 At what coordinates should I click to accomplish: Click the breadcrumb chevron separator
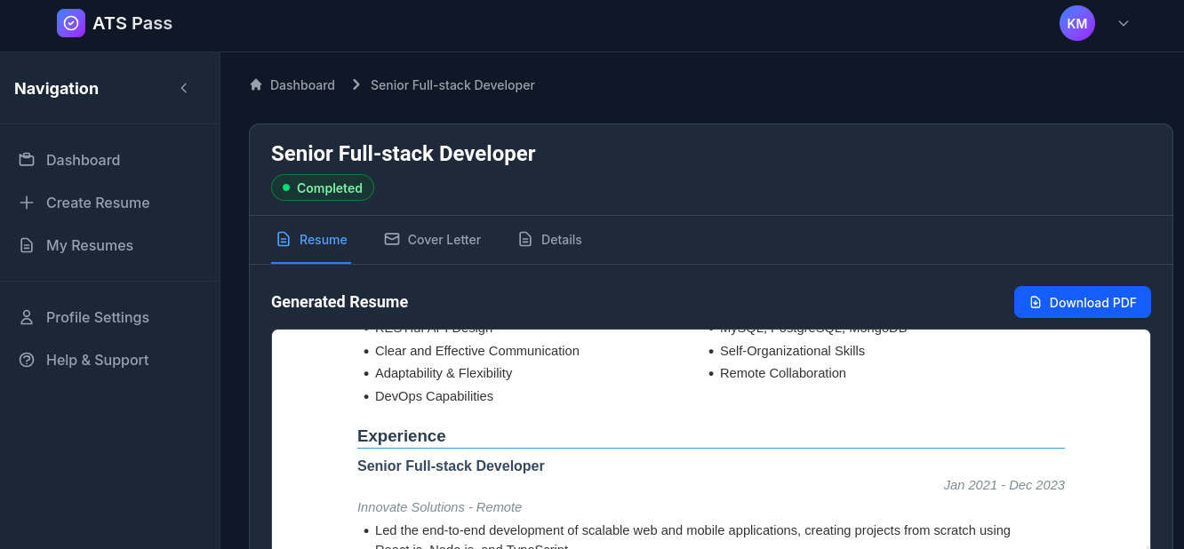pos(356,84)
